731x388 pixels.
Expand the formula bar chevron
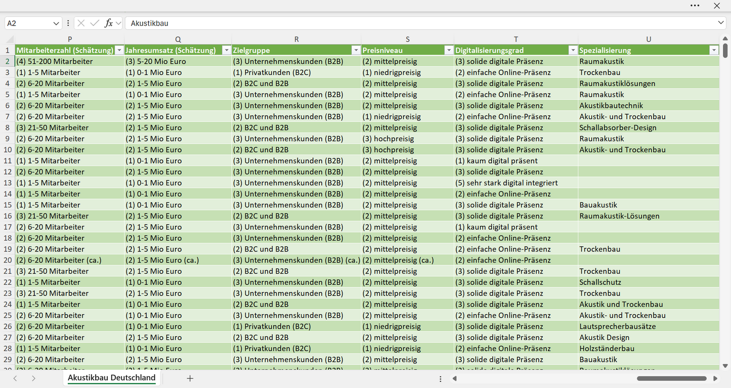[721, 23]
